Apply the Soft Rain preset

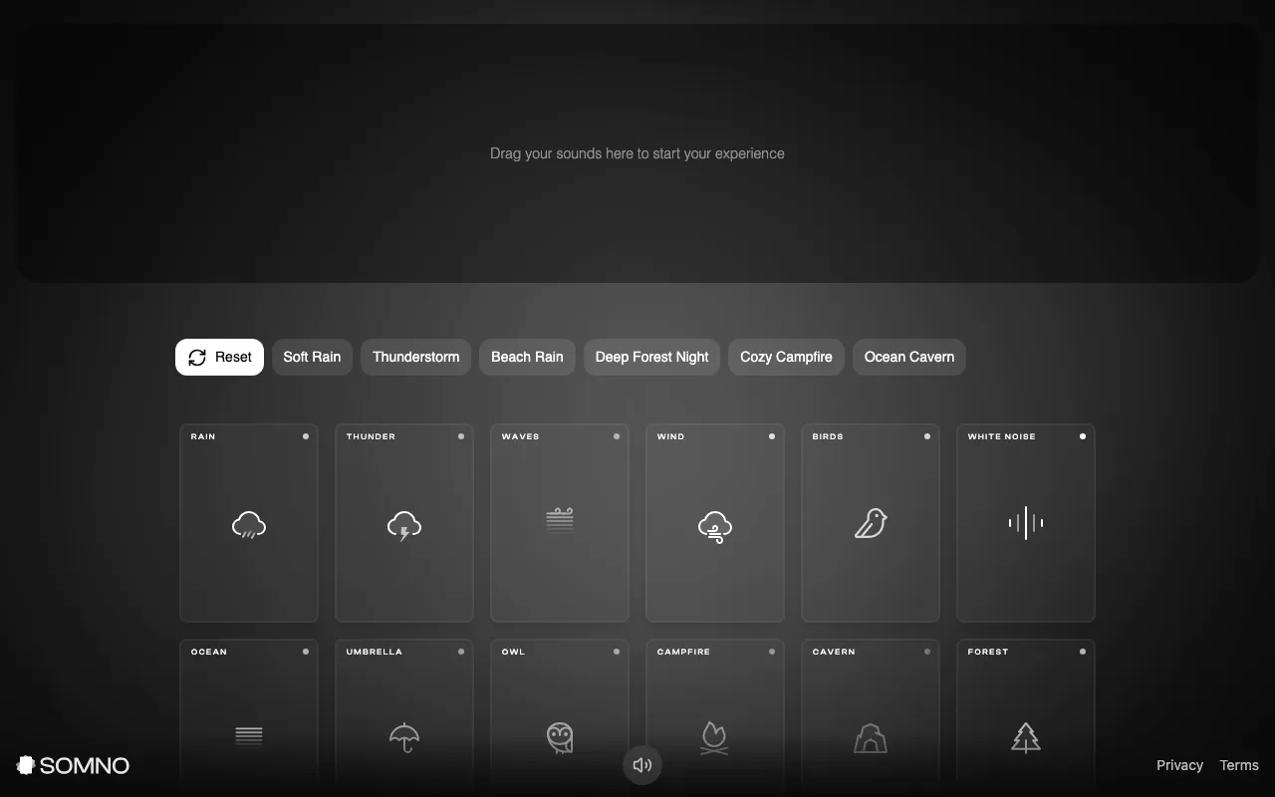point(312,357)
